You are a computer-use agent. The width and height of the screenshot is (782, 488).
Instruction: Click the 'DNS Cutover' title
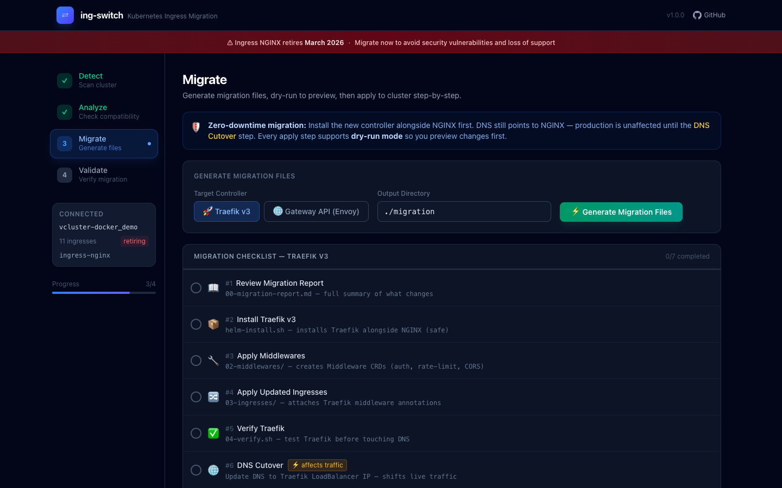click(x=260, y=465)
